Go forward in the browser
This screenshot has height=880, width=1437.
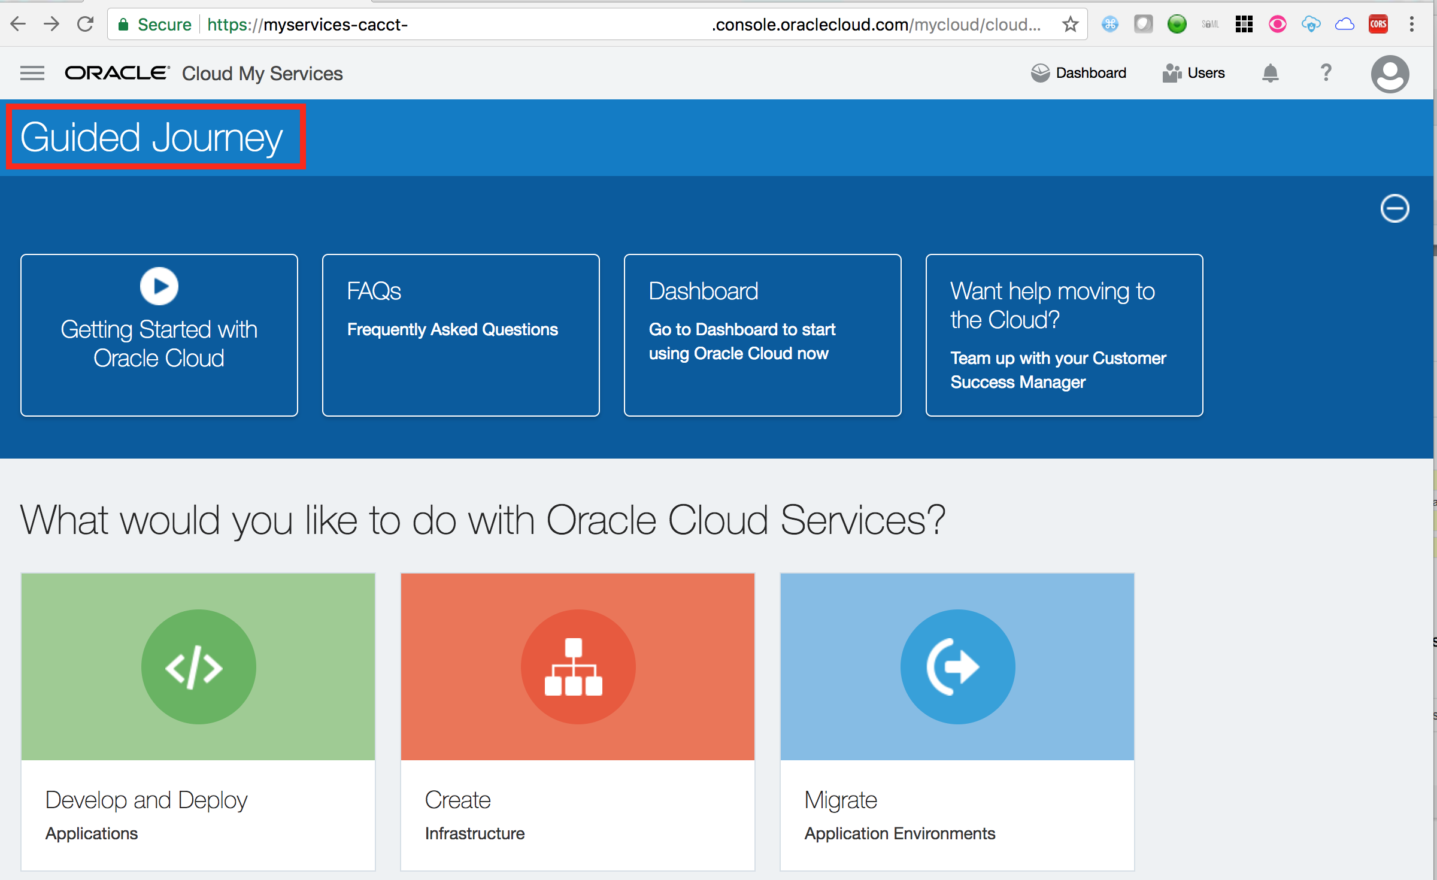(x=52, y=24)
